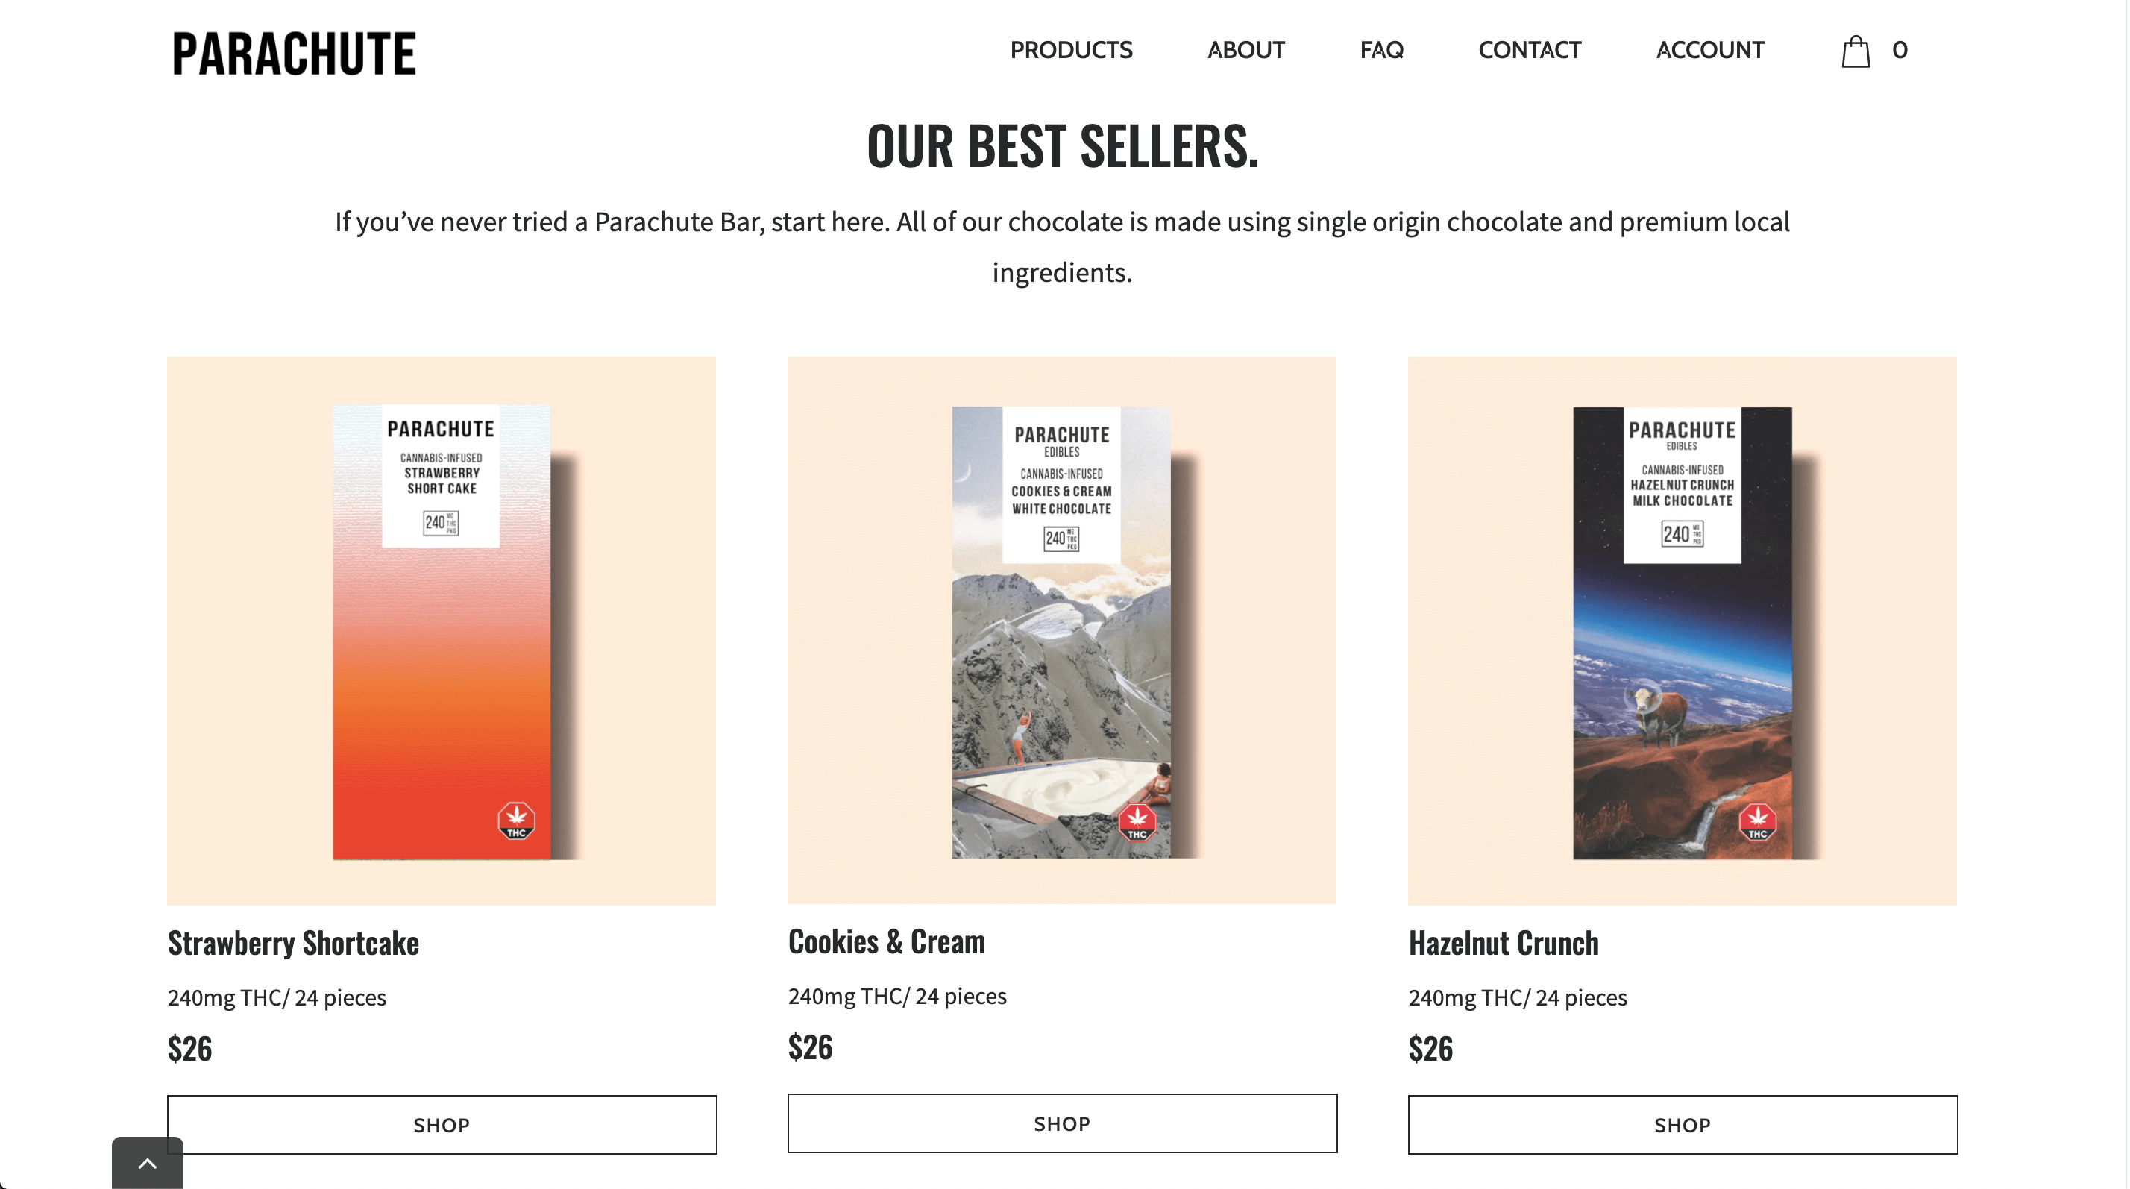
Task: Open the Hazelnut Crunch product image
Action: 1683,631
